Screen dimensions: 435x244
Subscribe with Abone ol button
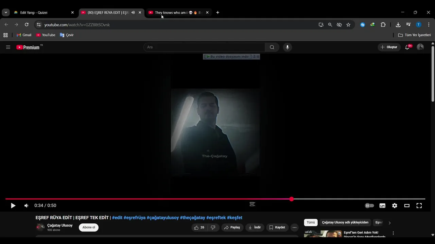coord(89,227)
